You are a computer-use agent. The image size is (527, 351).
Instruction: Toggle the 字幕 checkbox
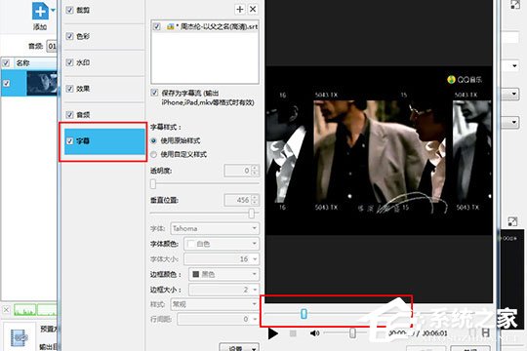(69, 141)
